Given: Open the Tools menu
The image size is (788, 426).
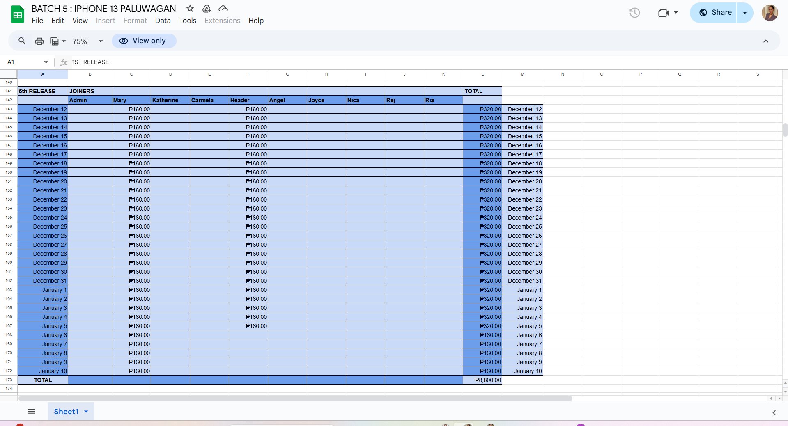Looking at the screenshot, I should (188, 21).
